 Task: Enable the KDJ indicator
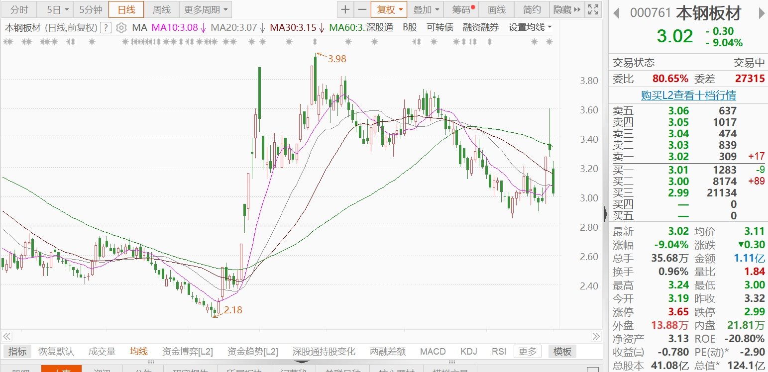pyautogui.click(x=468, y=352)
